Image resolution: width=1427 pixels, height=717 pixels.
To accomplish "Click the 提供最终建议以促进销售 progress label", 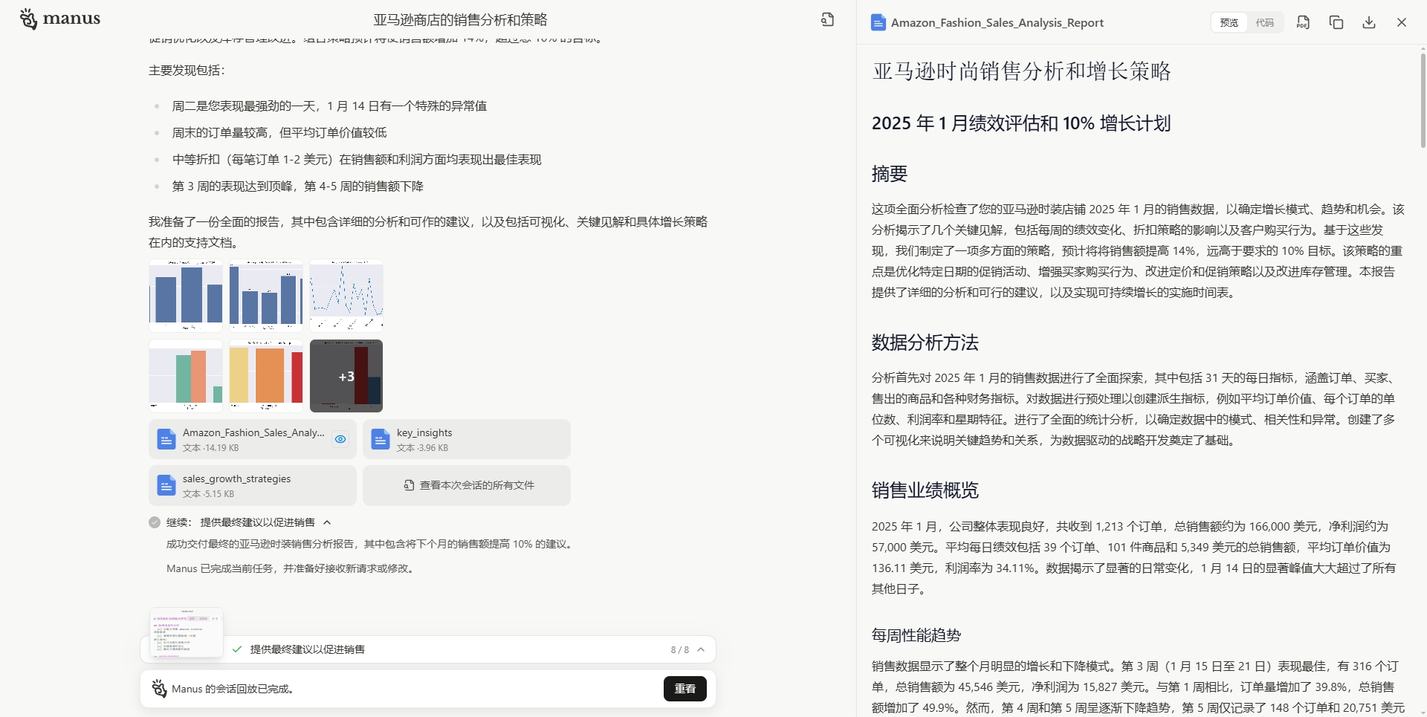I will pyautogui.click(x=308, y=649).
